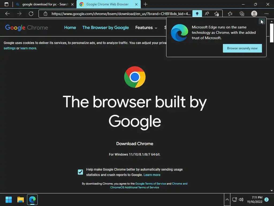Open the Collections icon
Image resolution: width=274 pixels, height=206 pixels.
pos(242,14)
